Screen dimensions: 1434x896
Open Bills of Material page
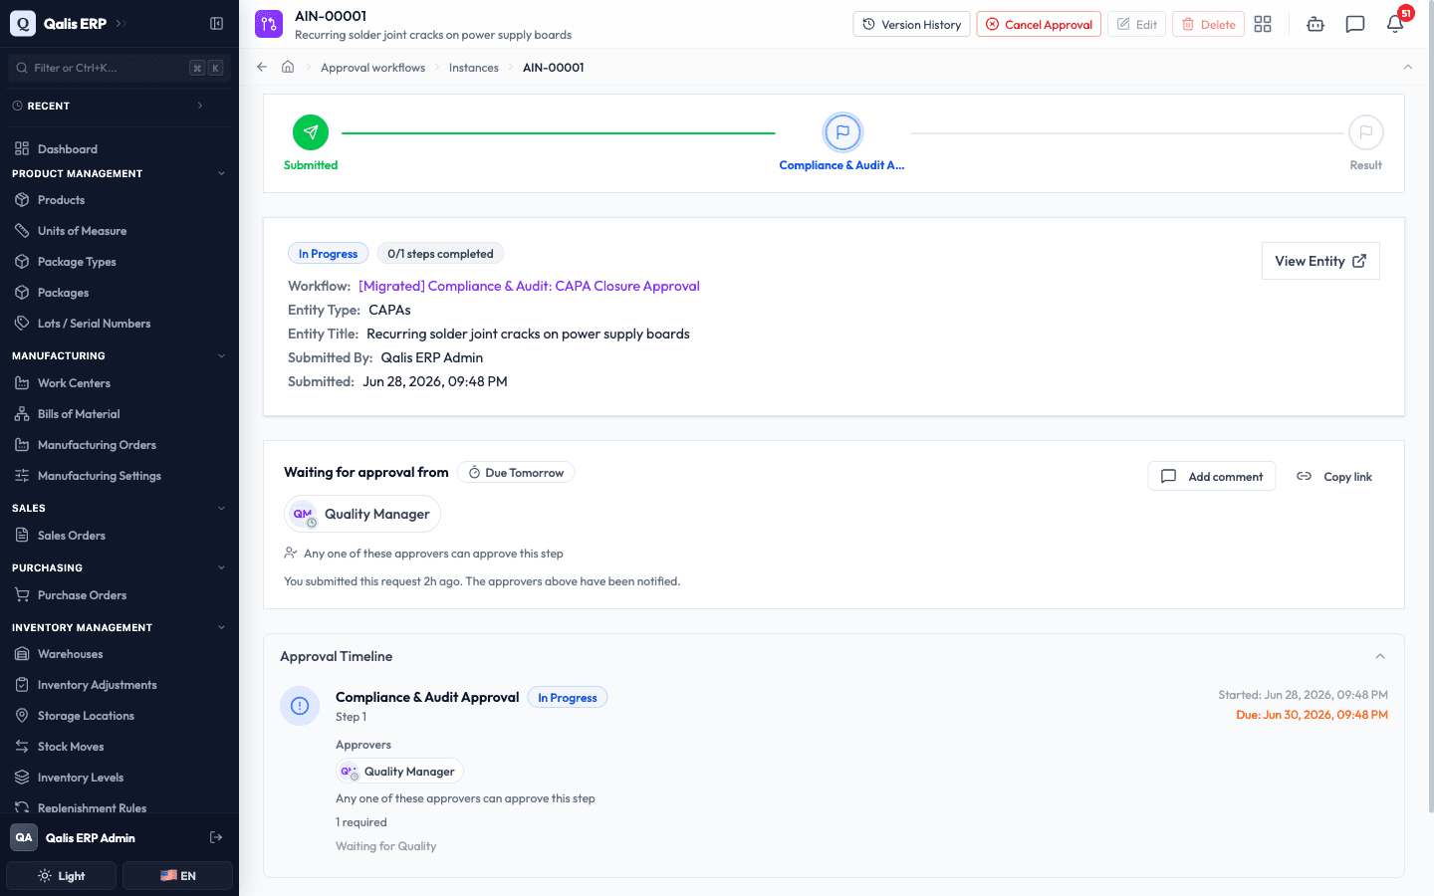pos(119,414)
